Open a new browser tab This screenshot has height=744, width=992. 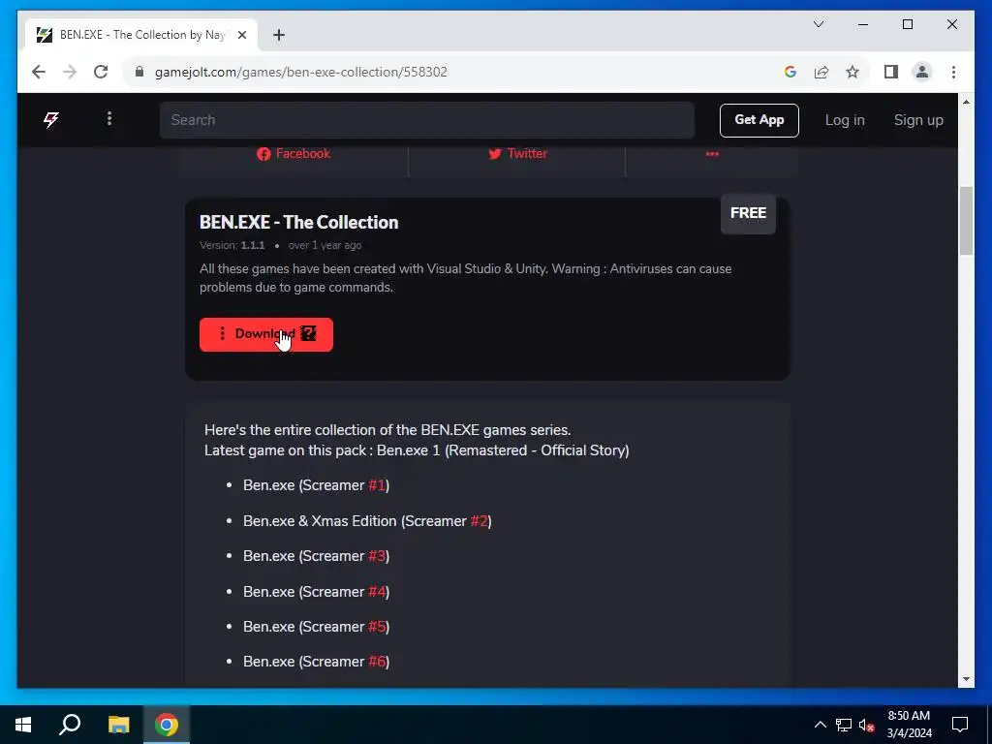pyautogui.click(x=279, y=35)
